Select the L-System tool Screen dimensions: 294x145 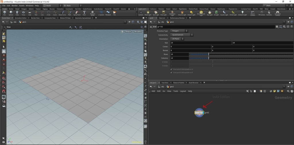pyautogui.click(x=101, y=13)
